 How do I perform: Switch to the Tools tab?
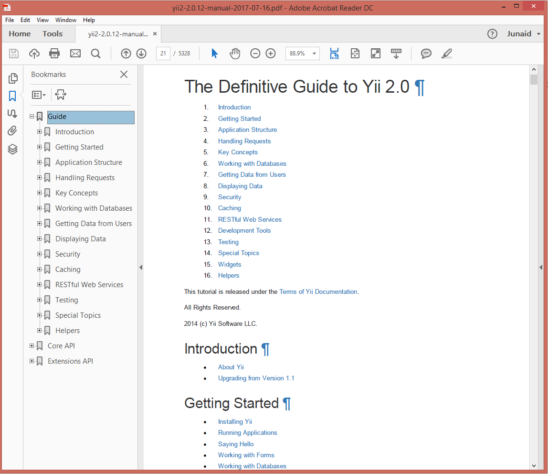click(x=53, y=34)
